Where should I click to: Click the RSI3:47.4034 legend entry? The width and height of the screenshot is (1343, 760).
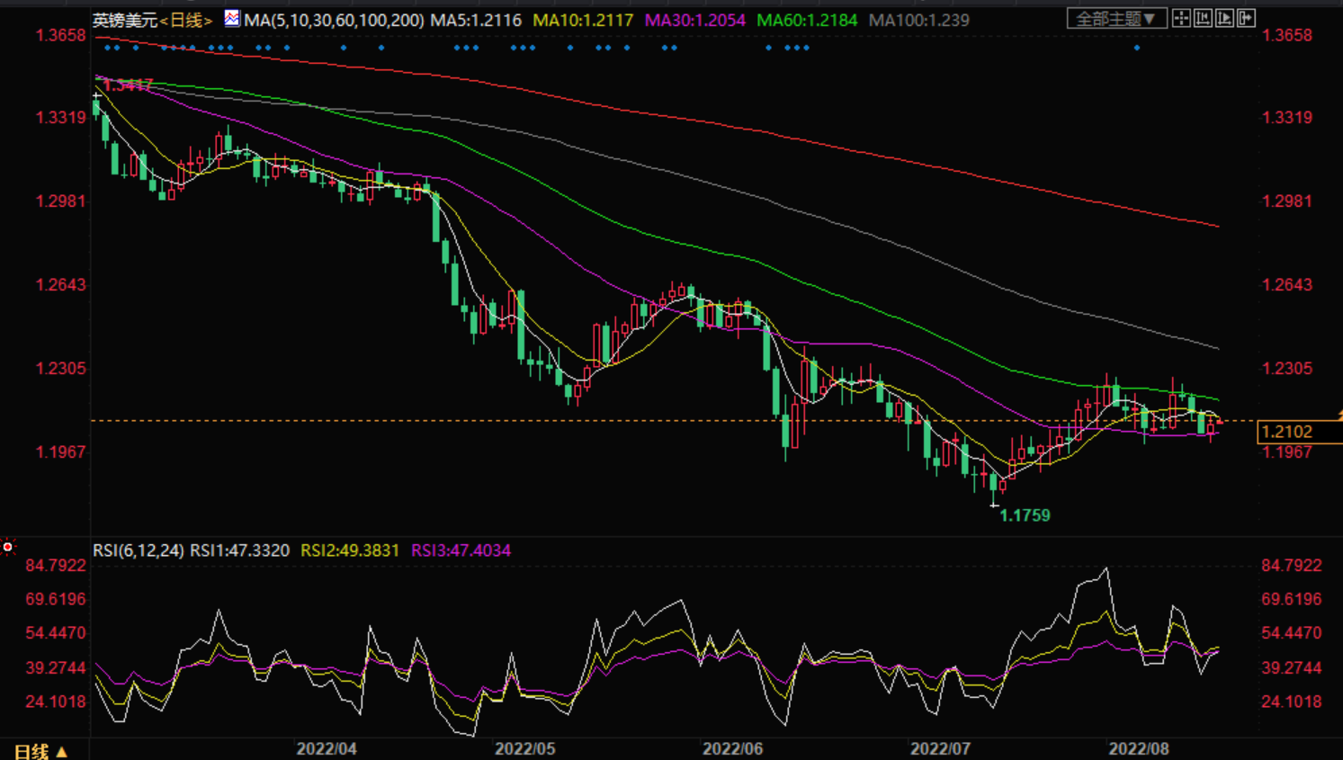(461, 550)
